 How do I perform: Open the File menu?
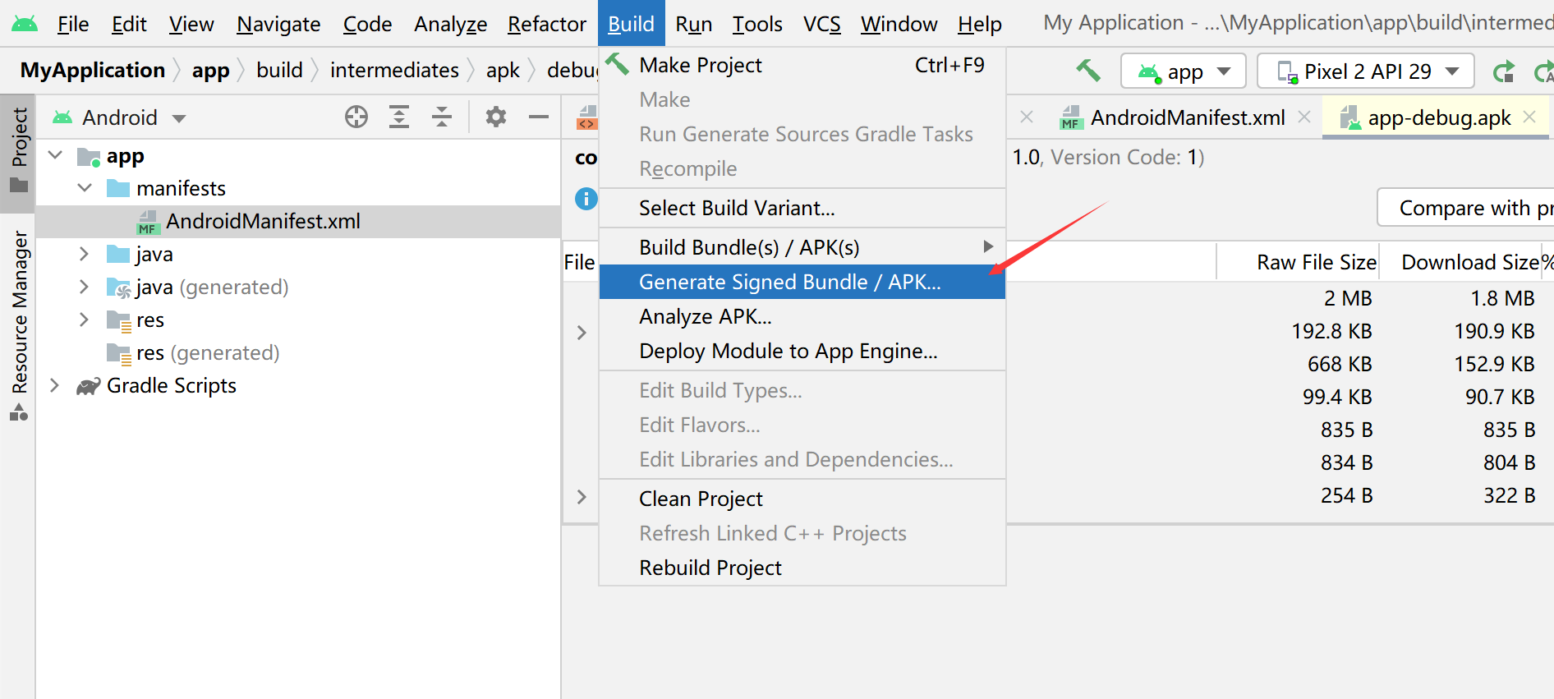click(73, 24)
